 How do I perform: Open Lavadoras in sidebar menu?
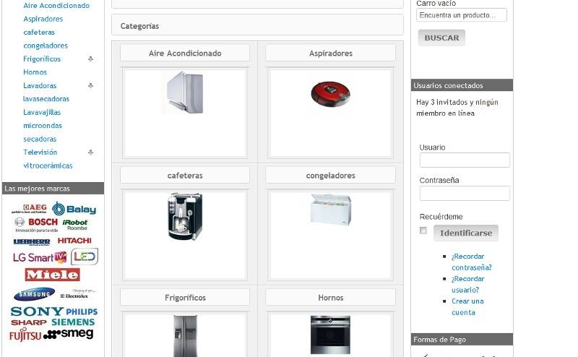[40, 85]
